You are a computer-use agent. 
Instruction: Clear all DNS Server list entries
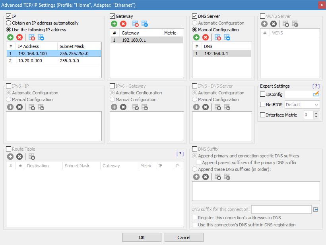218,37
